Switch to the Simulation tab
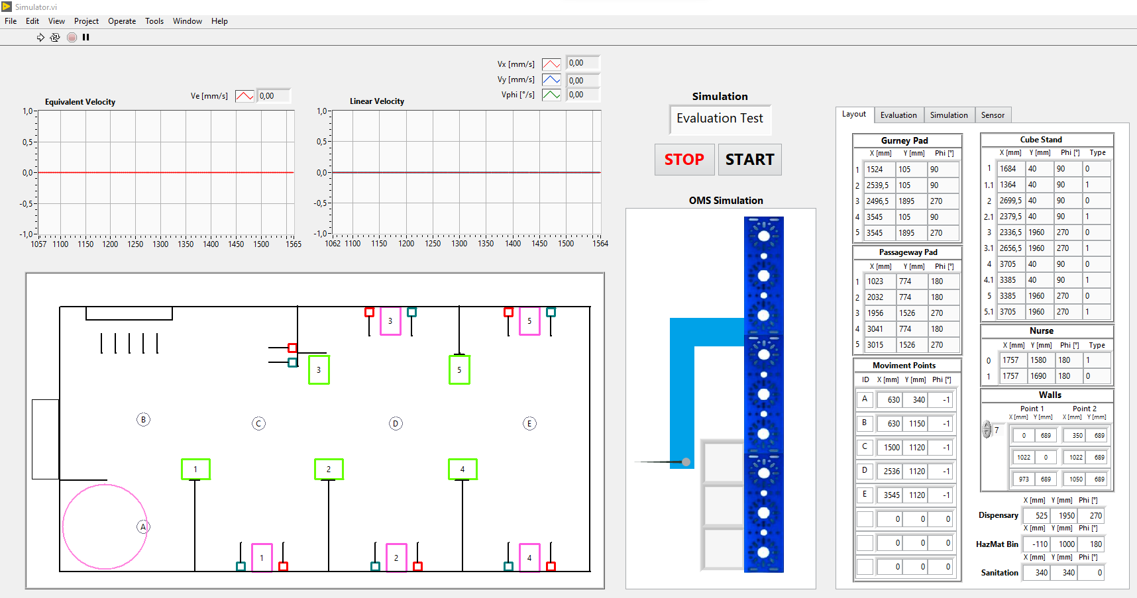 [949, 115]
